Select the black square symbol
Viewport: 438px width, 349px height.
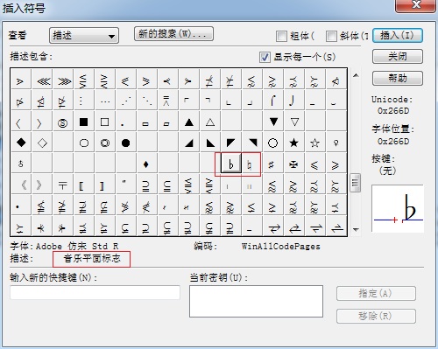(x=84, y=122)
